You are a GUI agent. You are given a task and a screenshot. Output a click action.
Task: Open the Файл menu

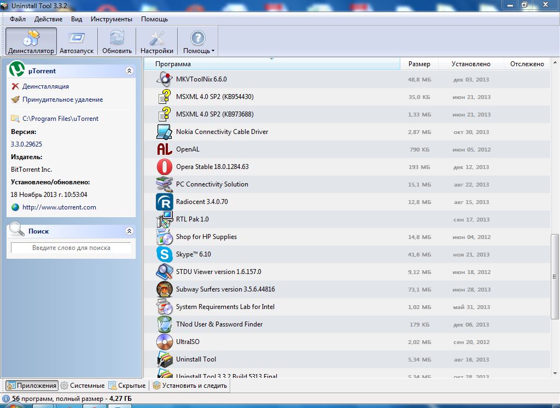click(x=17, y=19)
